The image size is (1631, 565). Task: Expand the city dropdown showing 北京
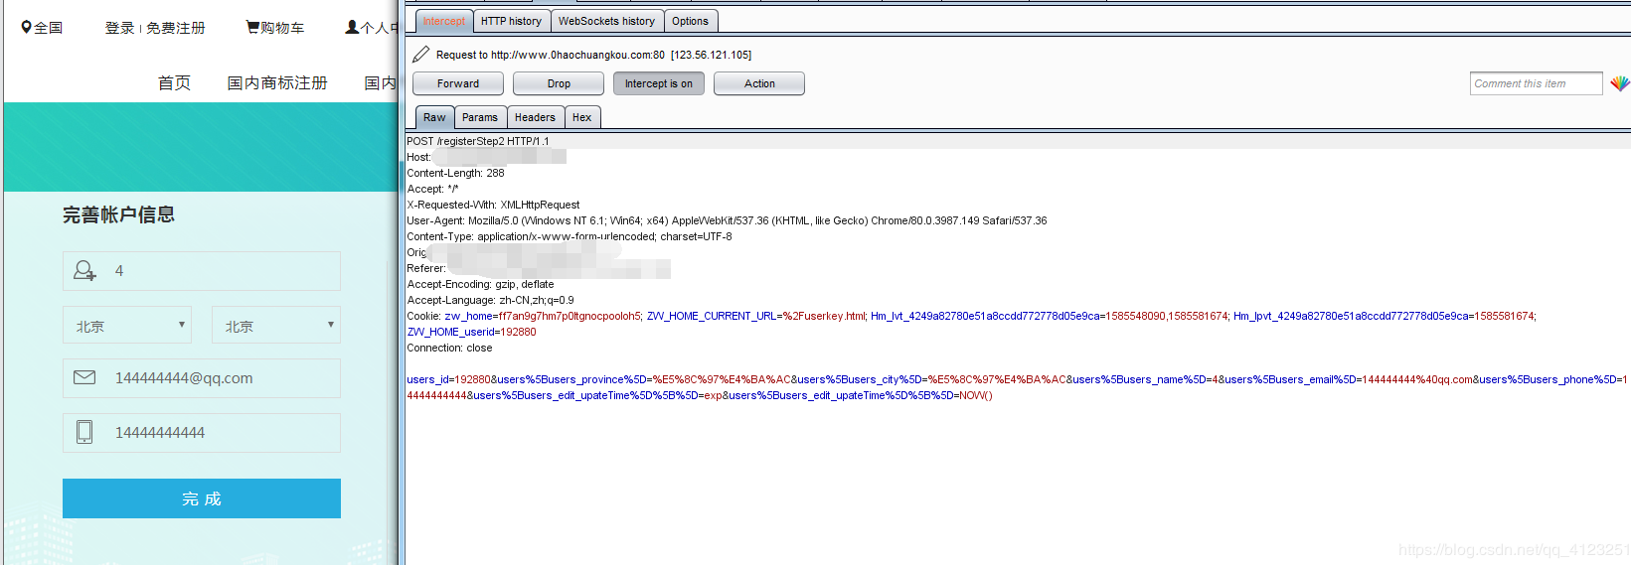click(x=276, y=325)
